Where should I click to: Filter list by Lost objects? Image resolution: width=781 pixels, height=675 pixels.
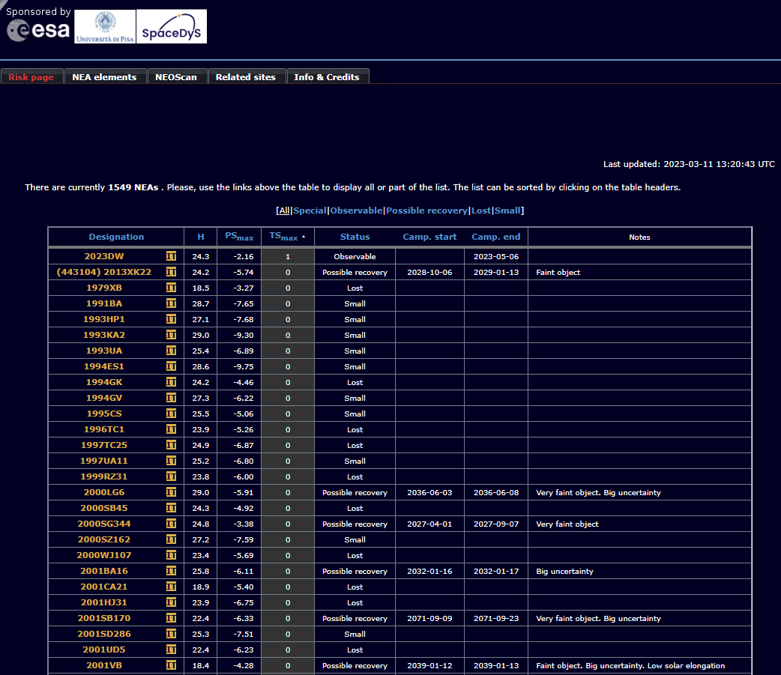tap(481, 211)
